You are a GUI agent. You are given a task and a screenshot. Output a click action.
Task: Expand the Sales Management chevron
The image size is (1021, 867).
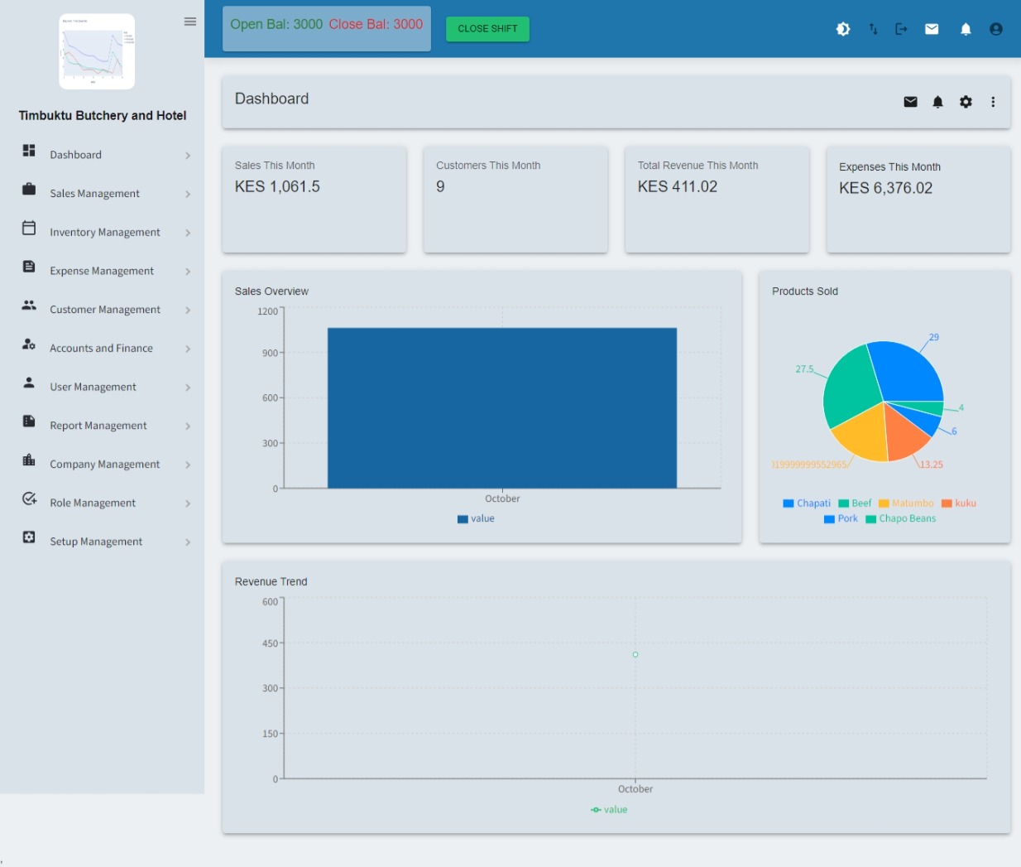[x=188, y=194]
